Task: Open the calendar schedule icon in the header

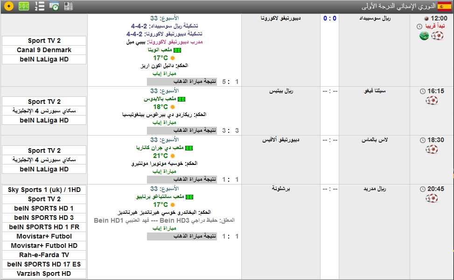Action: click(x=54, y=6)
